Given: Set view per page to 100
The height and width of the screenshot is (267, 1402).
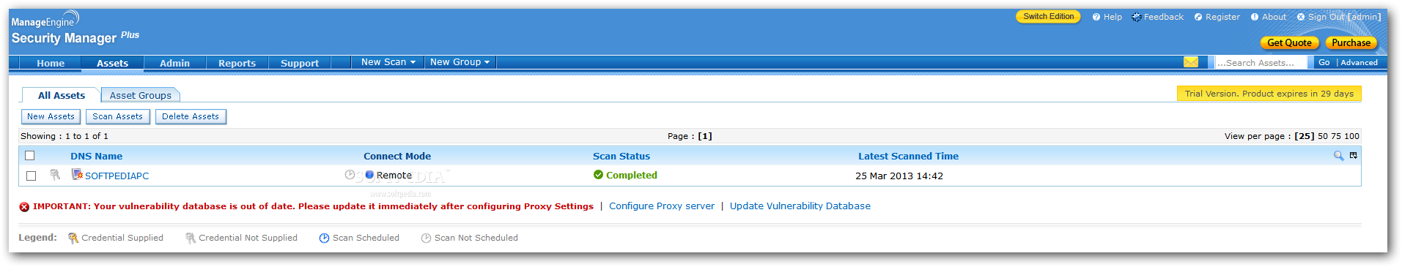Looking at the screenshot, I should pos(1351,136).
